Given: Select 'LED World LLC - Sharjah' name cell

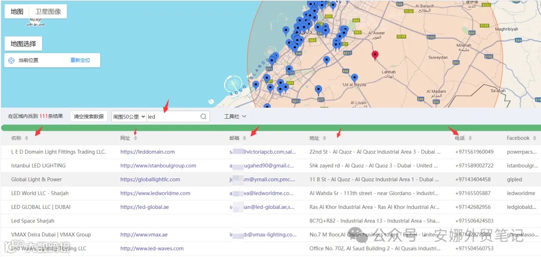Looking at the screenshot, I should [40, 193].
